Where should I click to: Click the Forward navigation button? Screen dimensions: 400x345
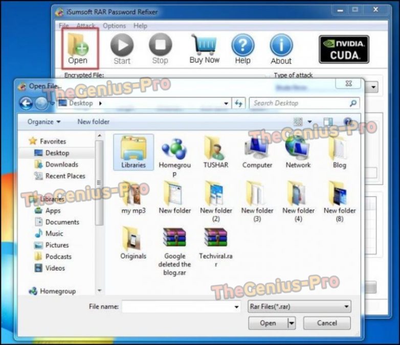pos(41,103)
